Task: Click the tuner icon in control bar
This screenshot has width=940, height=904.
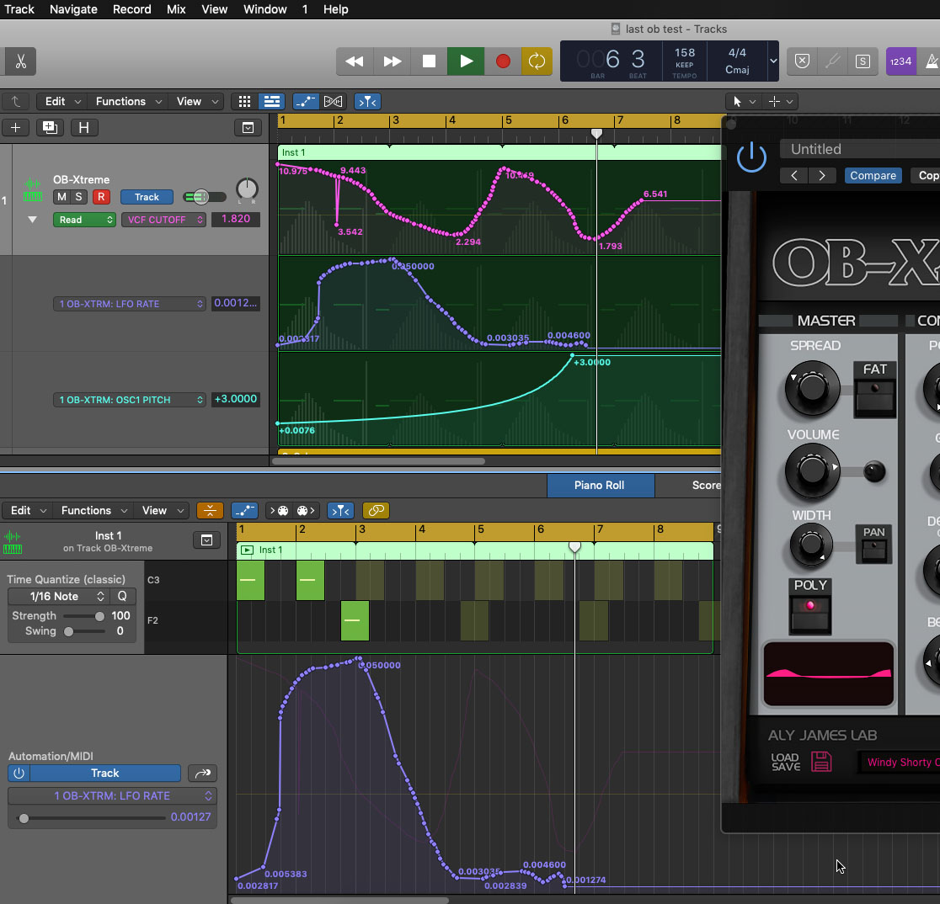Action: point(832,61)
